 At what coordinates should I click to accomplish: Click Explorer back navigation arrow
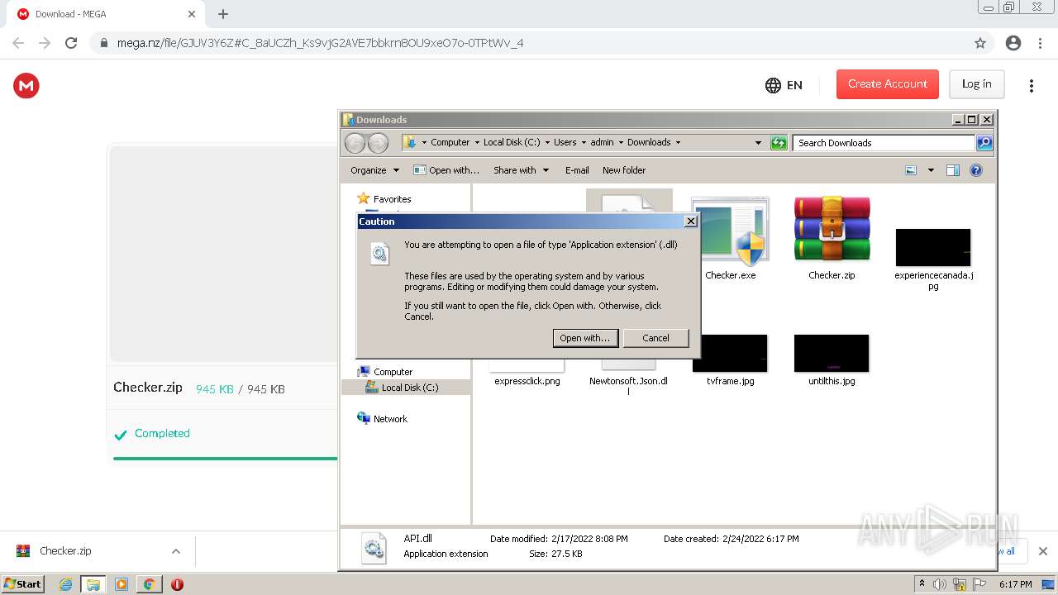355,143
